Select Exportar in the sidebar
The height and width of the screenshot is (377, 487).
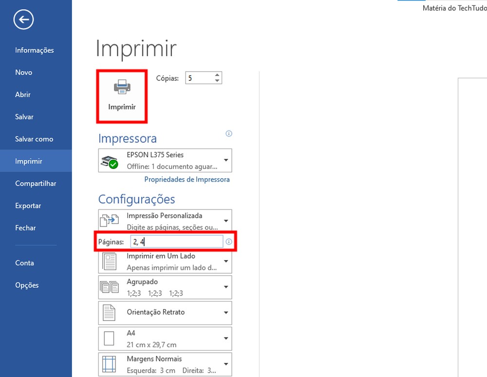coord(28,205)
